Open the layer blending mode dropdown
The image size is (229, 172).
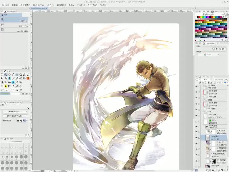tap(206, 79)
